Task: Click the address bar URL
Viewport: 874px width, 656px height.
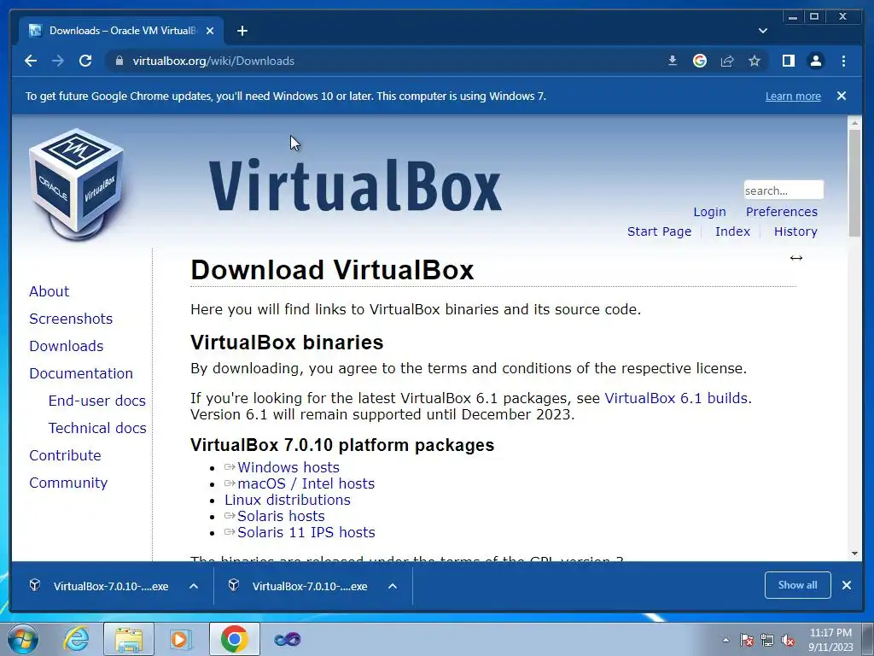Action: 213,61
